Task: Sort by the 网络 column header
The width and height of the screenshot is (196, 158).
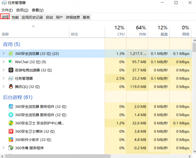Action: [181, 31]
